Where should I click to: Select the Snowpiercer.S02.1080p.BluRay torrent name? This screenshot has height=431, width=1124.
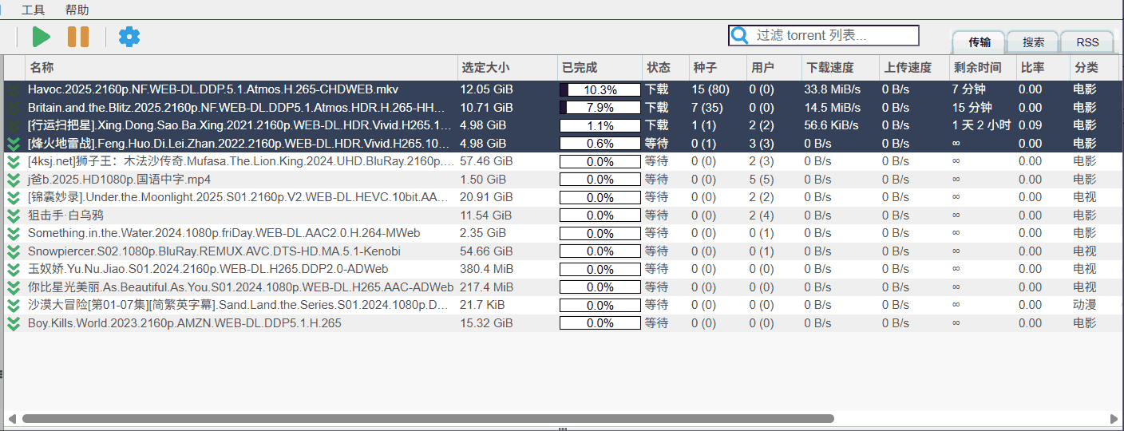point(214,251)
